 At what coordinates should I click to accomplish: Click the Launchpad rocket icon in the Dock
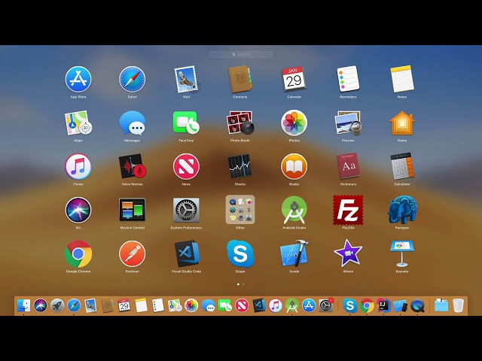click(57, 305)
